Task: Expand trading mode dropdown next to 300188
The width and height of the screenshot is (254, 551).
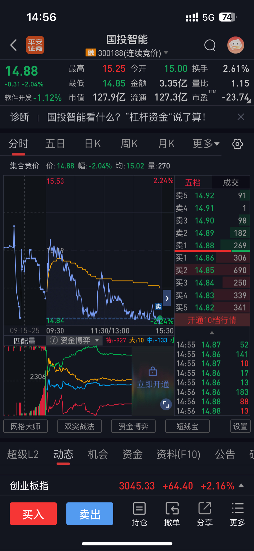Action: (x=166, y=53)
